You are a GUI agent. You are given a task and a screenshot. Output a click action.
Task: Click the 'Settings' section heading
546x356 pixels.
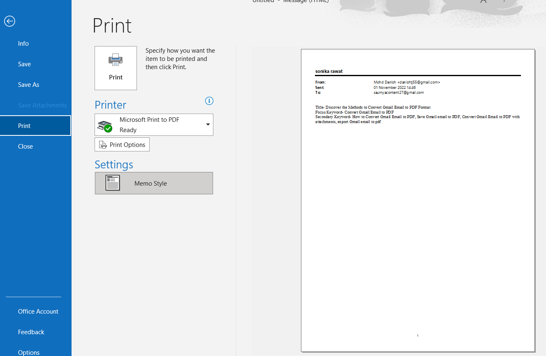pos(114,165)
